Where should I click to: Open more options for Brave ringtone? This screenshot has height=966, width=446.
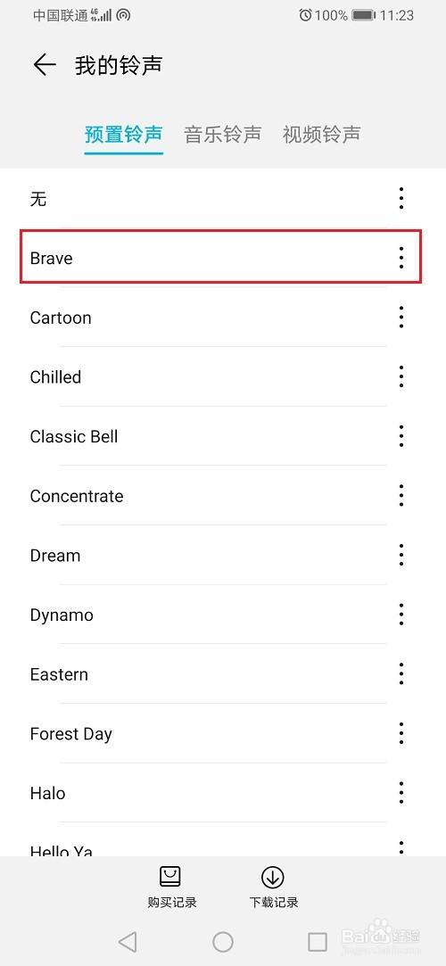[401, 258]
